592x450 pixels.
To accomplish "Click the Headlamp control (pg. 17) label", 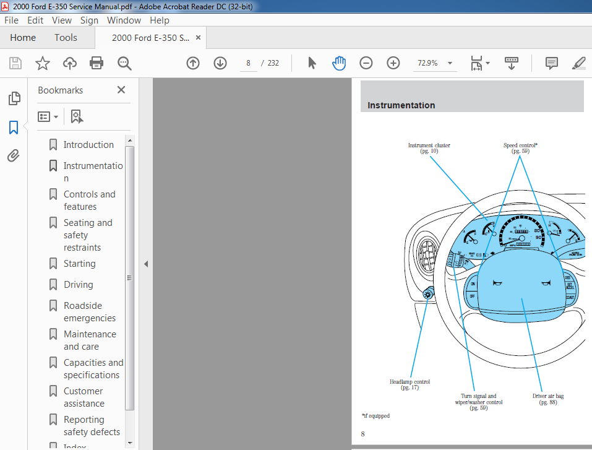I will [410, 384].
